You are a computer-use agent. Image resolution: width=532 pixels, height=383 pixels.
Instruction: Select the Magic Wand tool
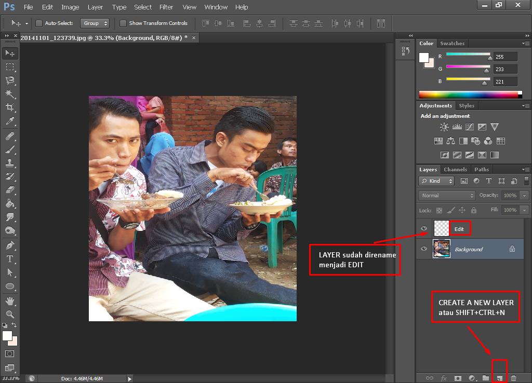point(10,94)
